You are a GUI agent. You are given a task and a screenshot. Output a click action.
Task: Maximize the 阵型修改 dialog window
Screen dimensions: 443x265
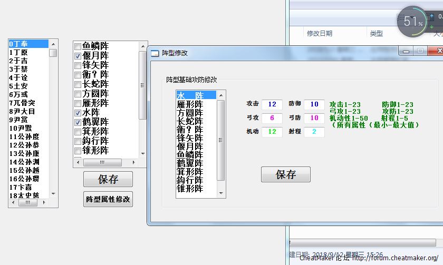(420, 51)
